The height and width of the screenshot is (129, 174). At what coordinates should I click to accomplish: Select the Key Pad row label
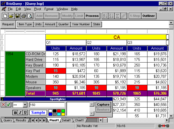pyautogui.click(x=35, y=71)
